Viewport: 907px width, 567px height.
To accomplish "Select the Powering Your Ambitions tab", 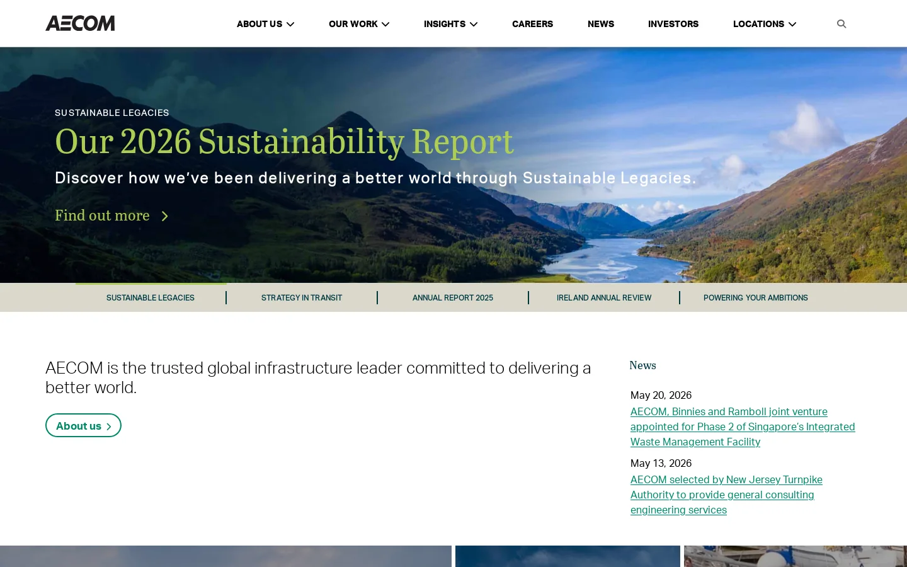I will click(756, 297).
